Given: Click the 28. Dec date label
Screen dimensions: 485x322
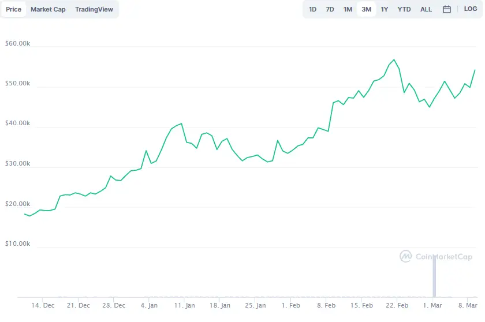Looking at the screenshot, I should (x=114, y=305).
